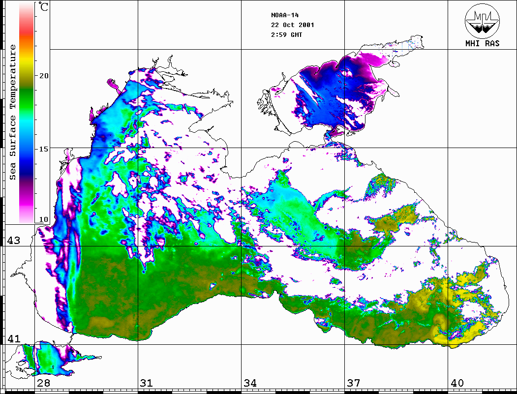This screenshot has width=517, height=394.
Task: Click the '2:59 GMT' time text
Action: click(x=286, y=34)
